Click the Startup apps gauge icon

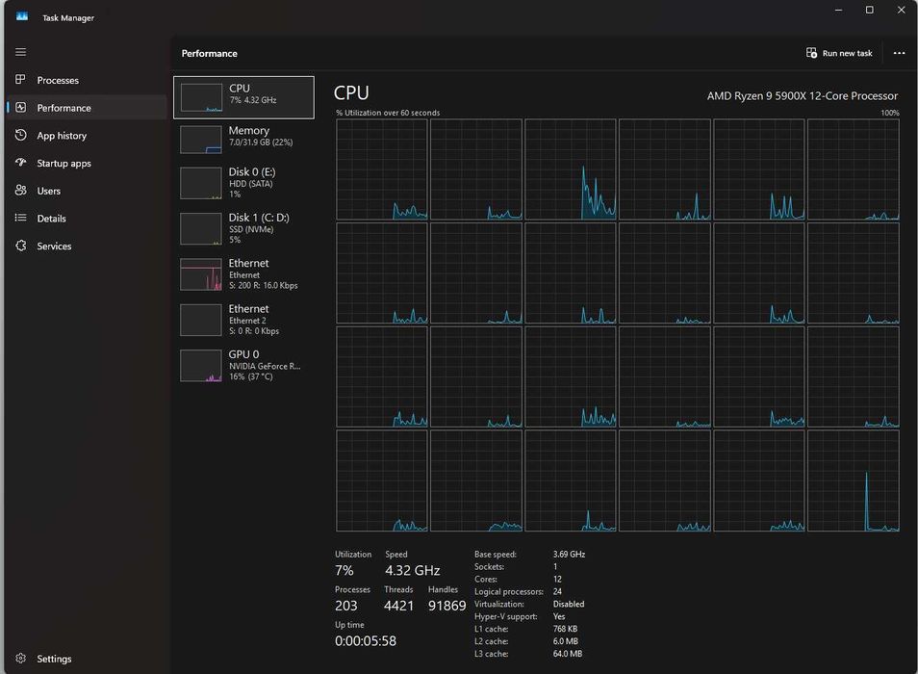[20, 162]
